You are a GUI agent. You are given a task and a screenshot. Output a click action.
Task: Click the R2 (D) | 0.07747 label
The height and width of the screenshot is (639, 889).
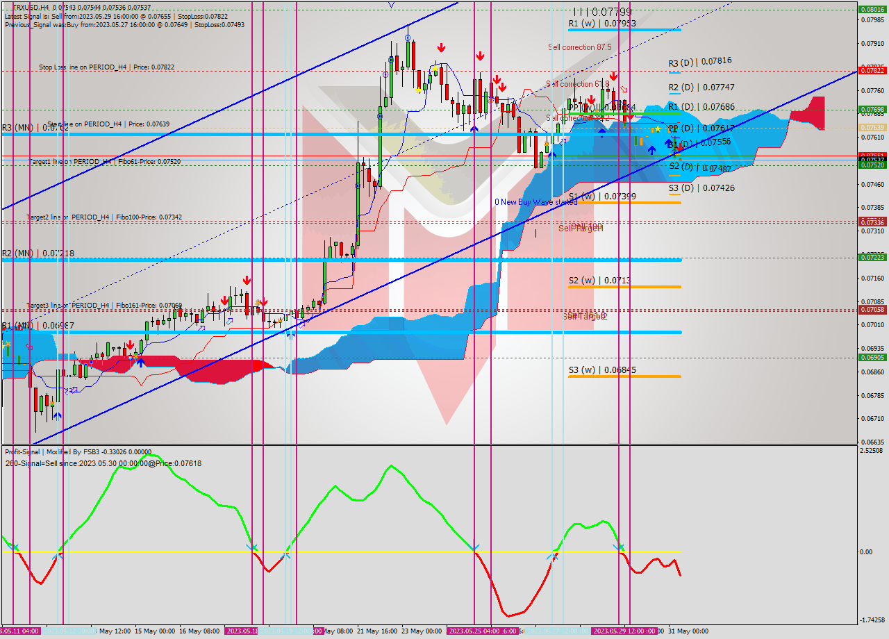click(701, 88)
